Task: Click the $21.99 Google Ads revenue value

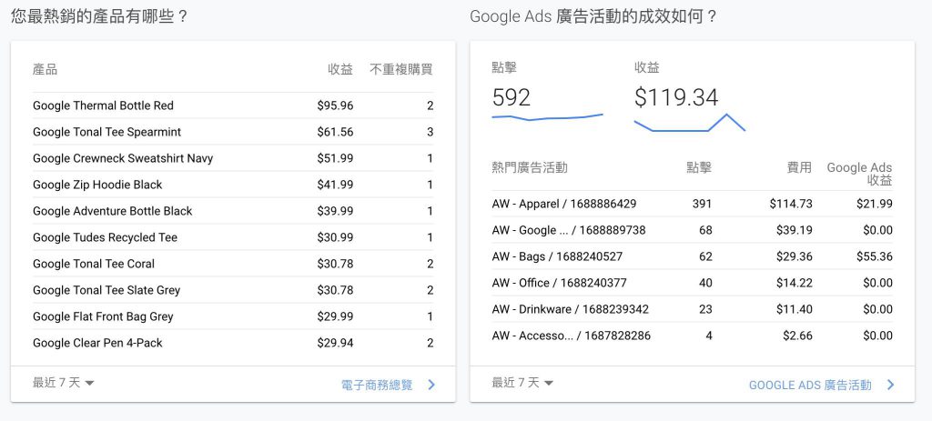Action: tap(875, 204)
